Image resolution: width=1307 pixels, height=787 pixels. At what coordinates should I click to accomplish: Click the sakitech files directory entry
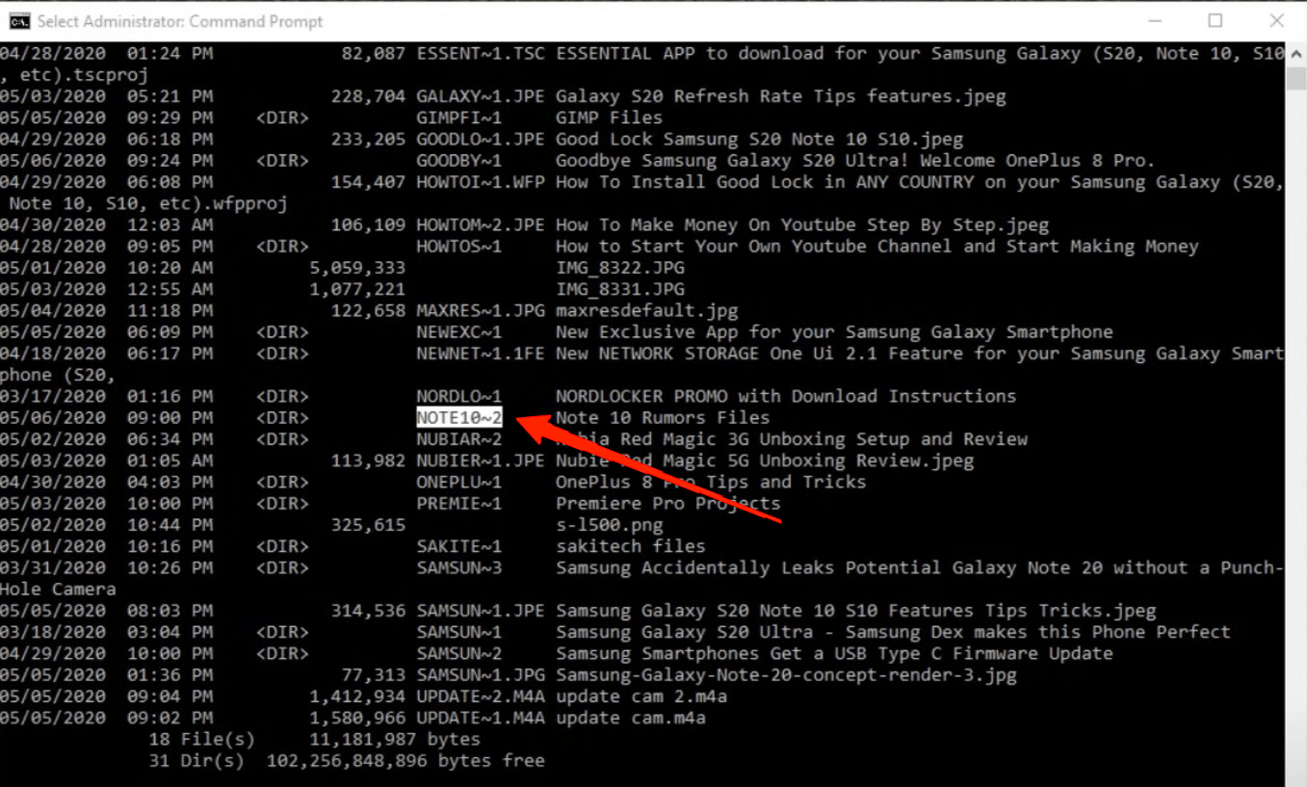pyautogui.click(x=631, y=546)
